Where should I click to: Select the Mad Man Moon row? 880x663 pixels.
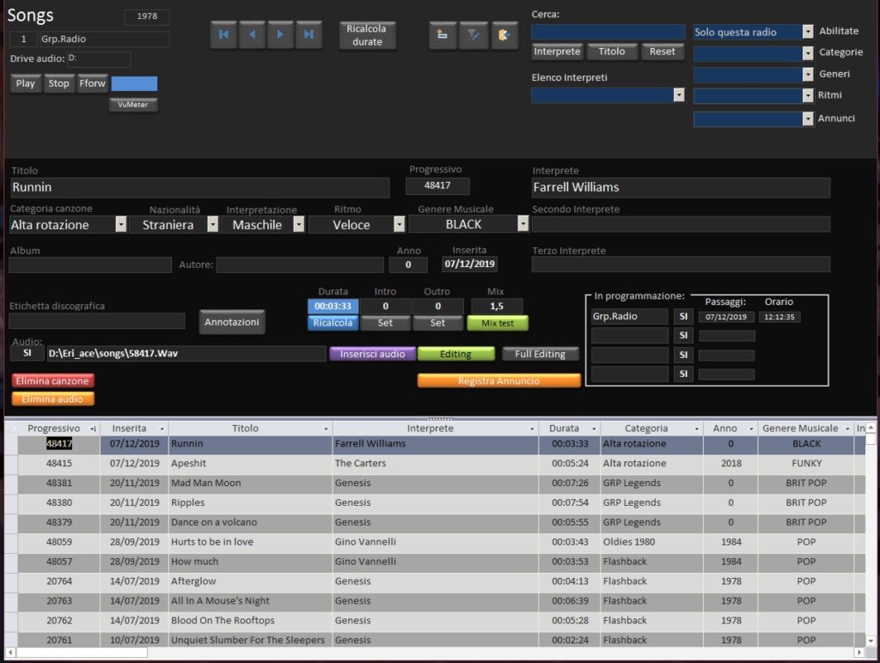coord(436,483)
